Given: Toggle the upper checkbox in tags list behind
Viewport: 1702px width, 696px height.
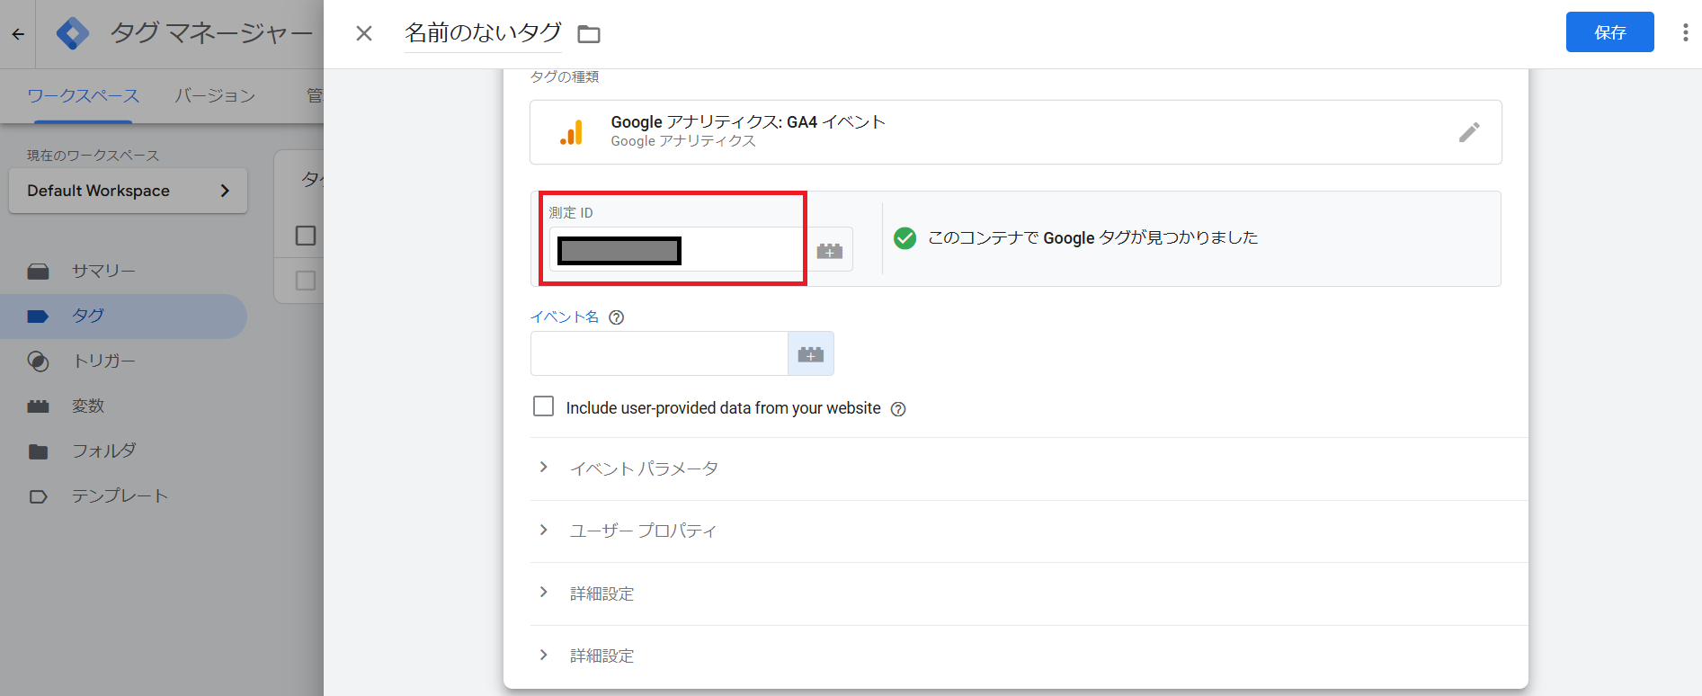Looking at the screenshot, I should pos(306,236).
